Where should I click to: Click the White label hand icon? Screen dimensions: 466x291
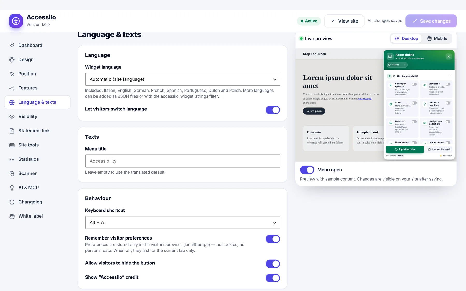click(12, 216)
